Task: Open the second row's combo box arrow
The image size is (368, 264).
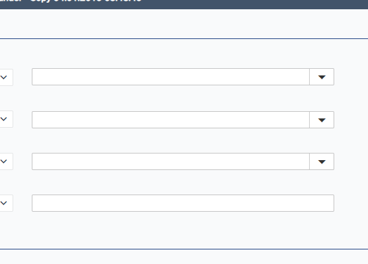Action: click(x=322, y=120)
